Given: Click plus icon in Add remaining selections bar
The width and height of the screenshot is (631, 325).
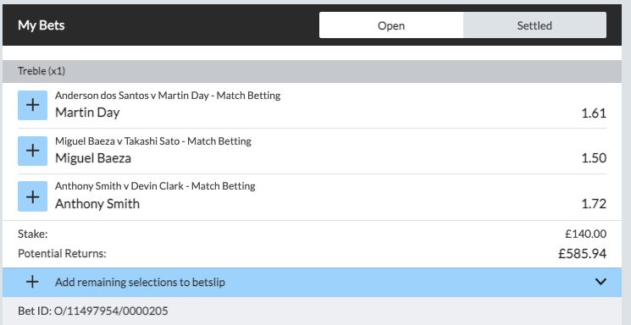Looking at the screenshot, I should pyautogui.click(x=32, y=282).
